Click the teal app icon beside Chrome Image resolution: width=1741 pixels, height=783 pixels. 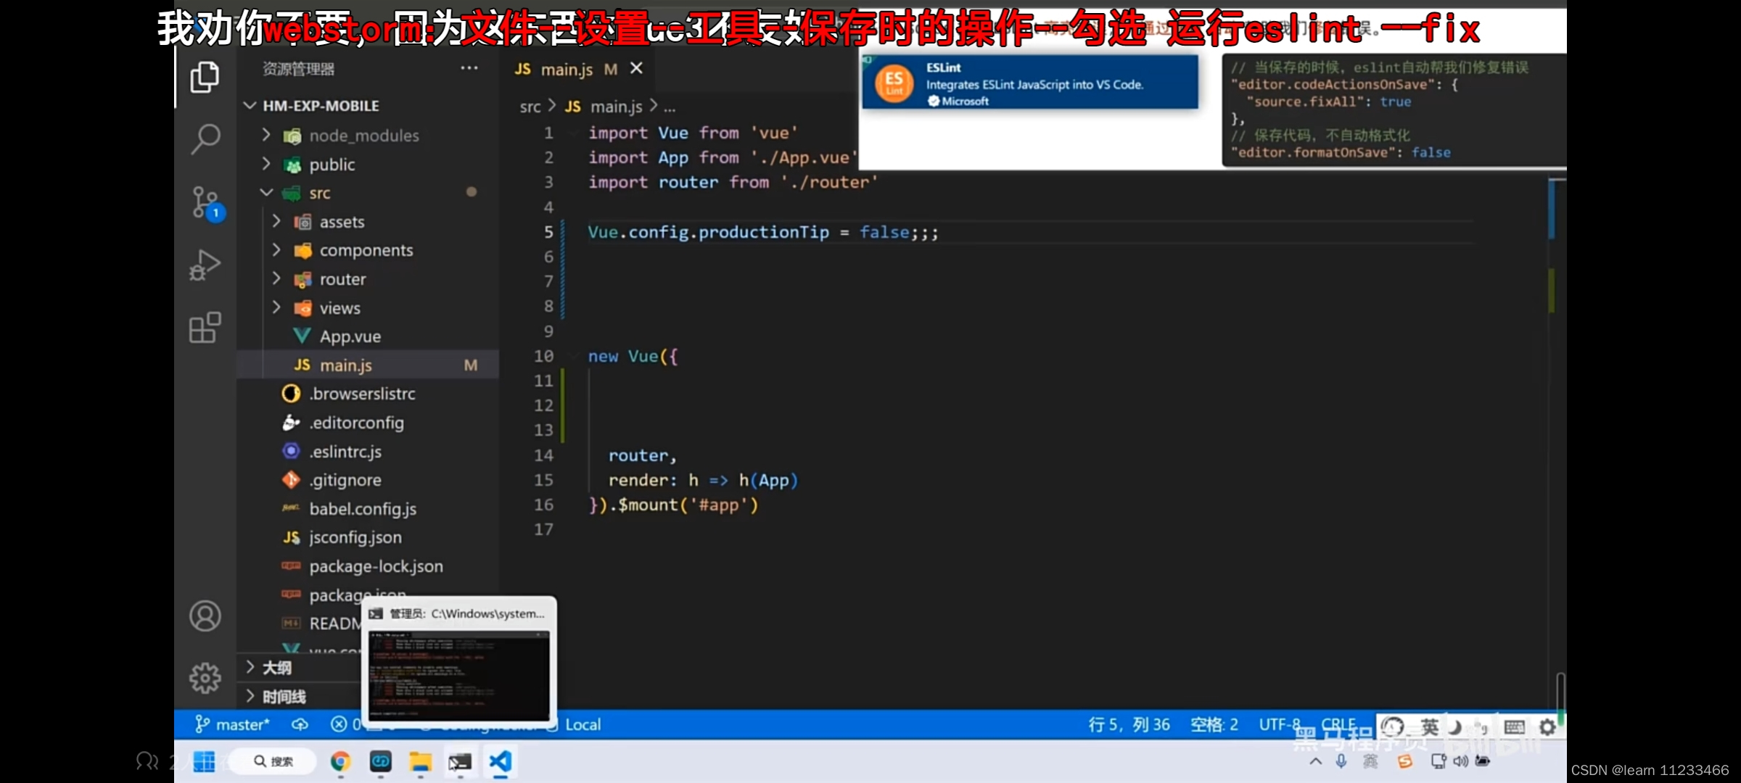coord(381,761)
